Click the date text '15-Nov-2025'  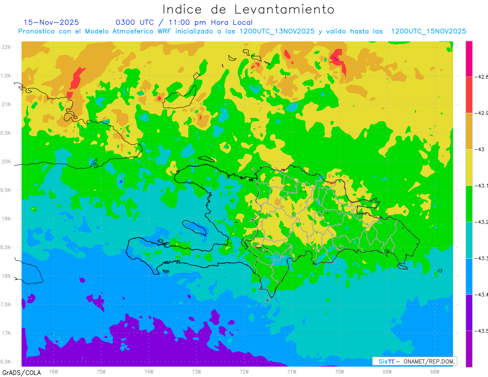tap(51, 22)
